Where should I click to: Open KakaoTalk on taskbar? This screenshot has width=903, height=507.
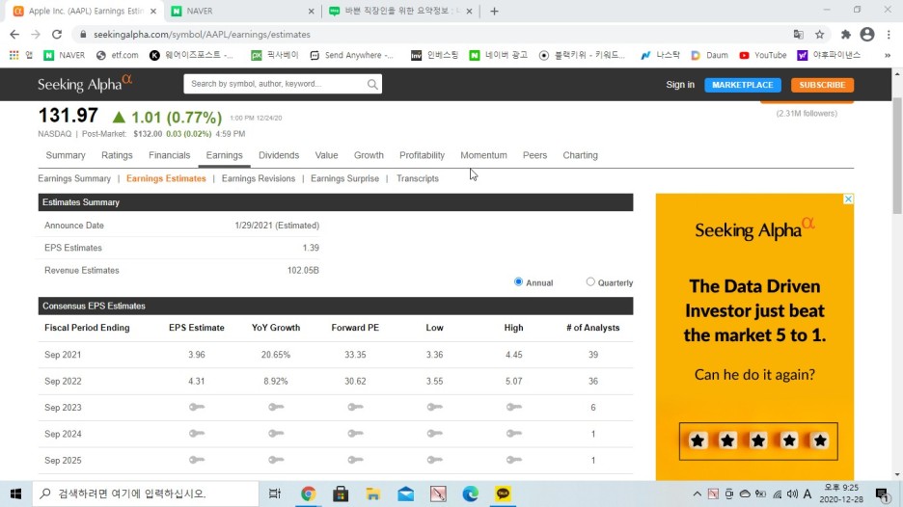pyautogui.click(x=503, y=494)
